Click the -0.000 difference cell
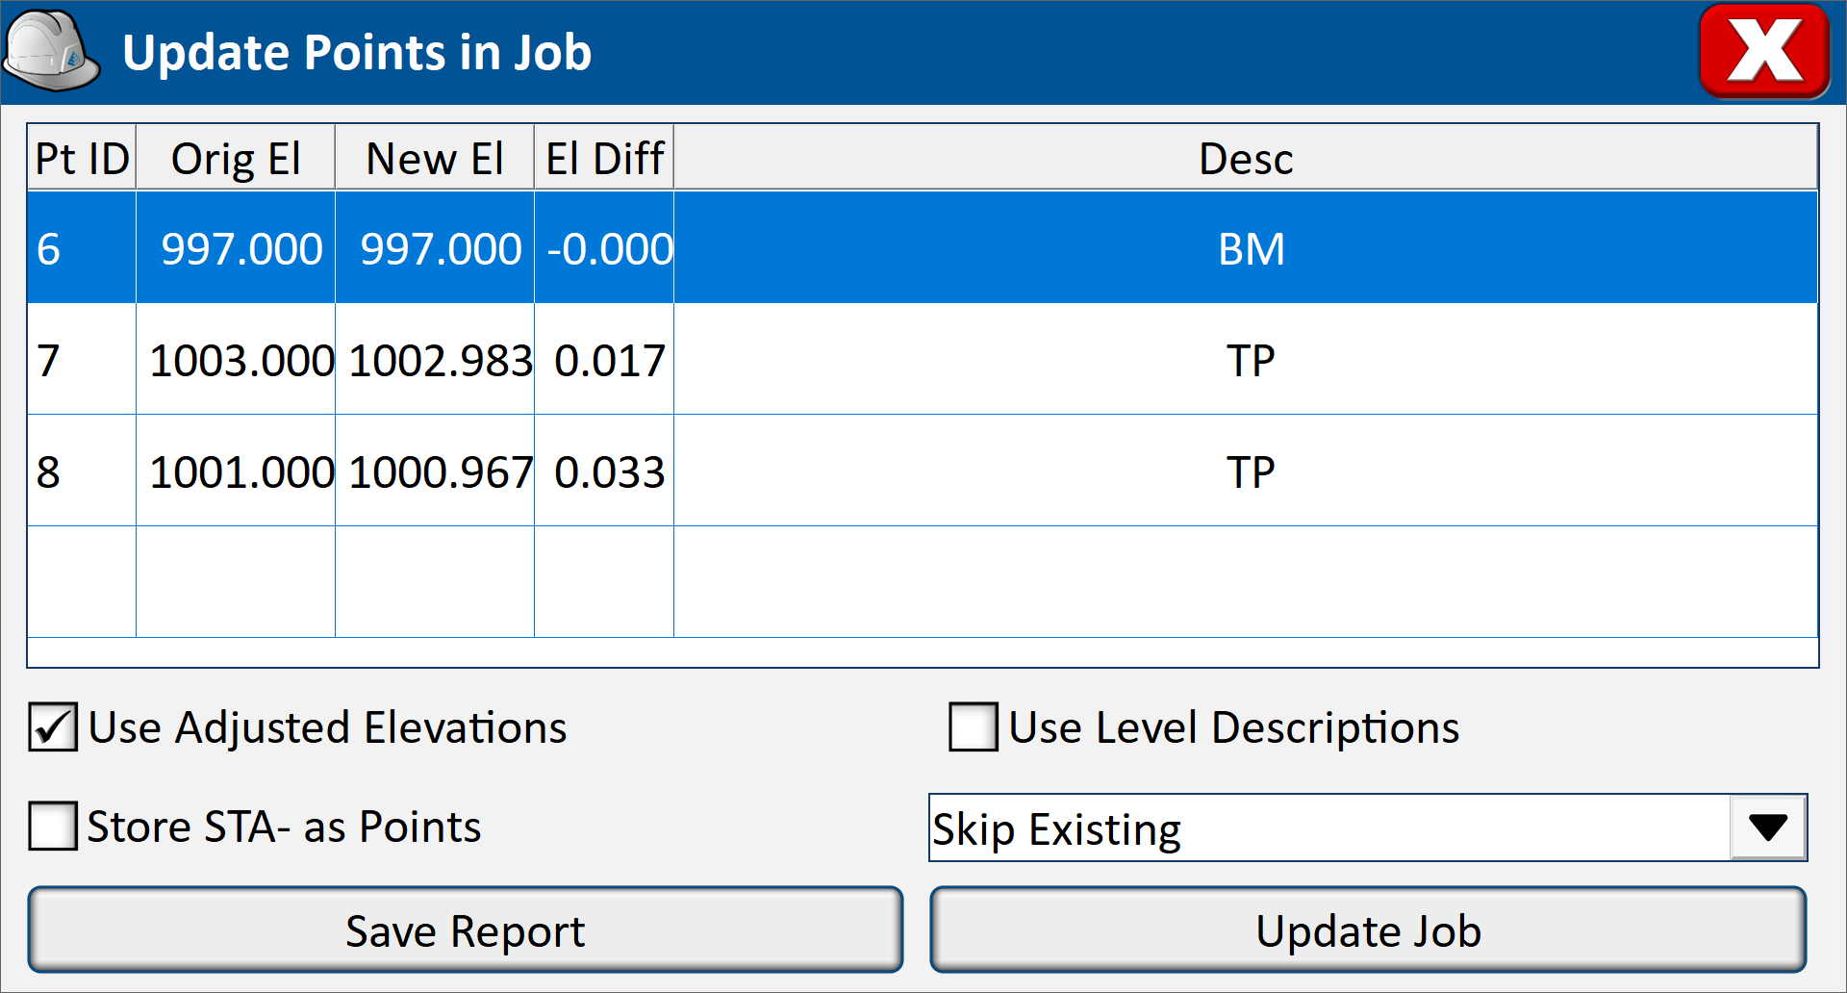 coord(604,248)
